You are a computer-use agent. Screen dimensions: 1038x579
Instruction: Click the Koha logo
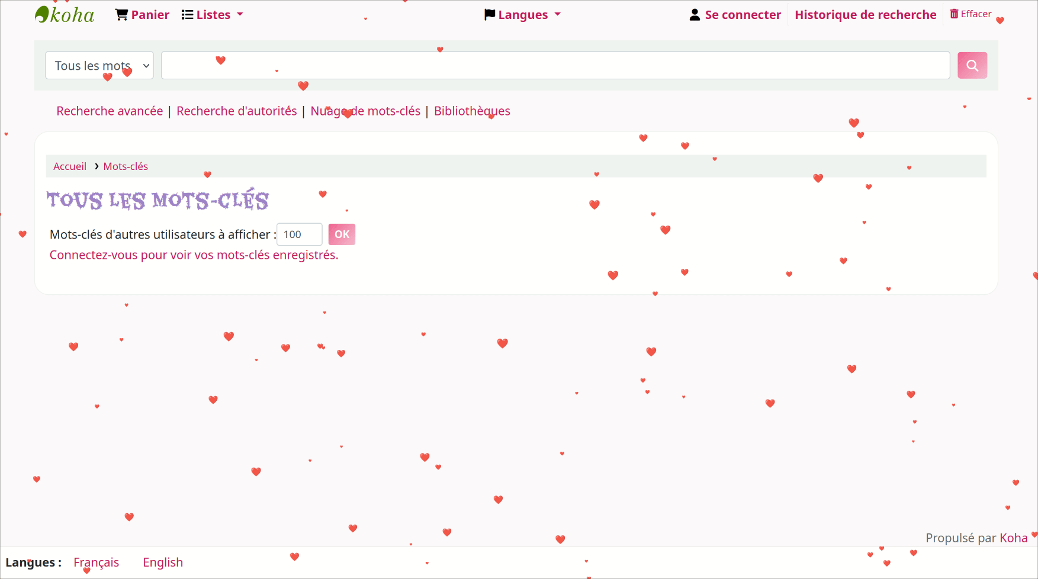point(65,15)
